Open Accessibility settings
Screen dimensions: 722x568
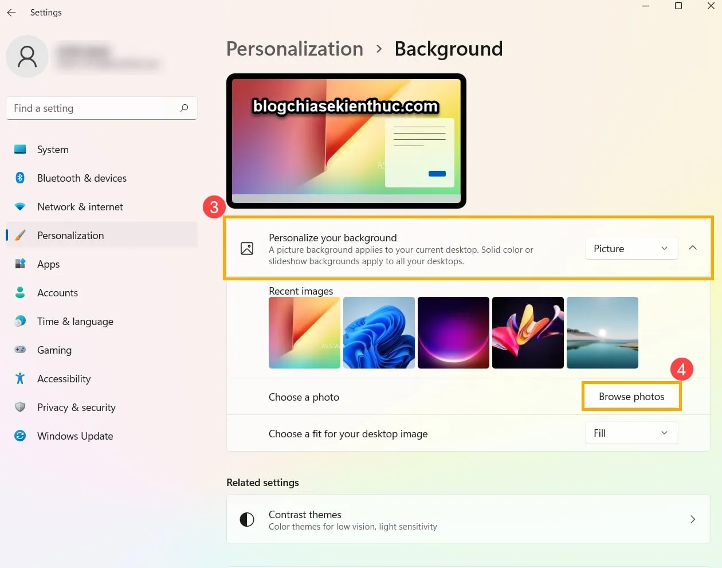click(64, 379)
